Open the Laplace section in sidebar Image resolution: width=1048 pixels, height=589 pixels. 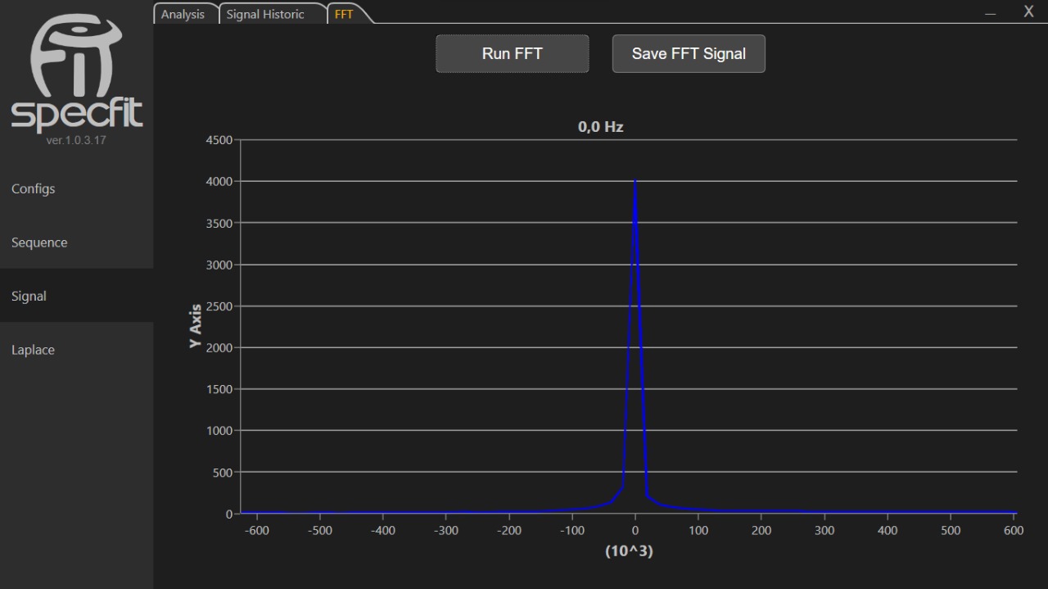[x=33, y=349]
